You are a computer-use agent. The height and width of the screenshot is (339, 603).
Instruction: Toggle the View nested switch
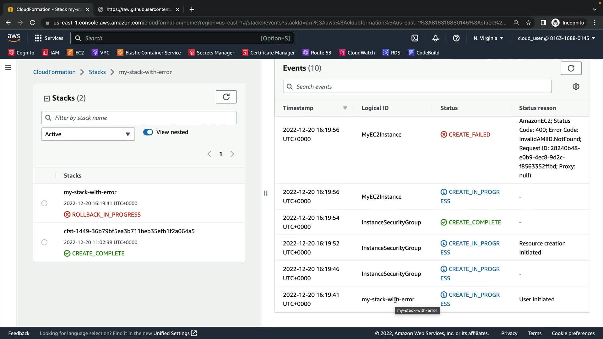148,132
